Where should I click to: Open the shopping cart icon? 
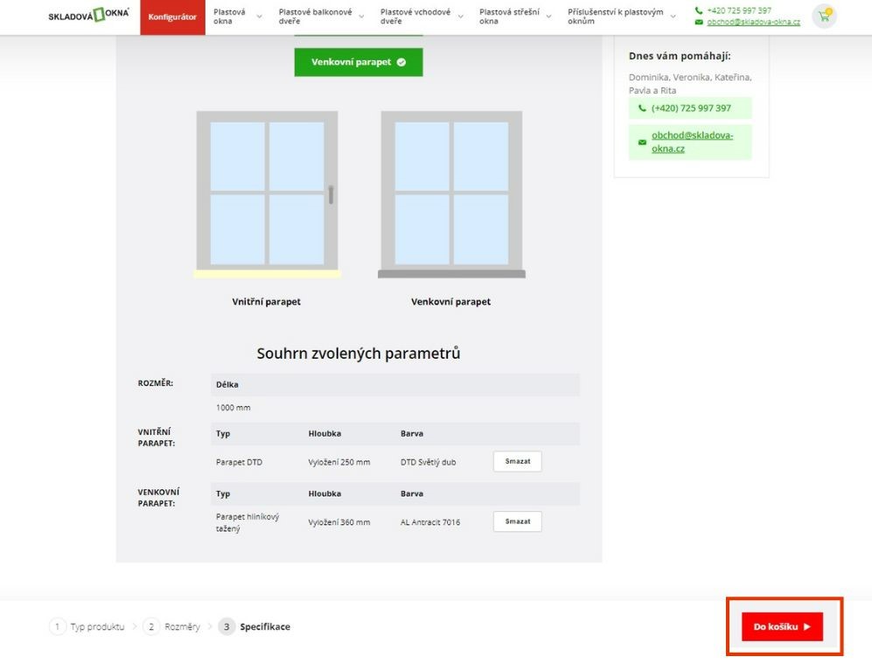(823, 16)
